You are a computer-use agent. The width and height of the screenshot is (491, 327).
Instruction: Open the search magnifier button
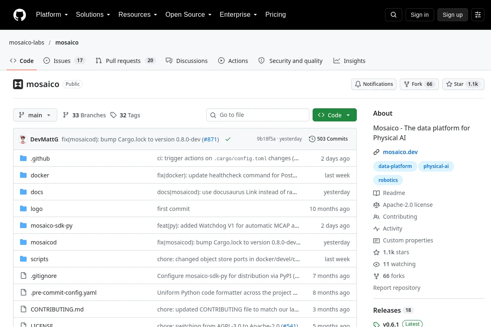394,15
